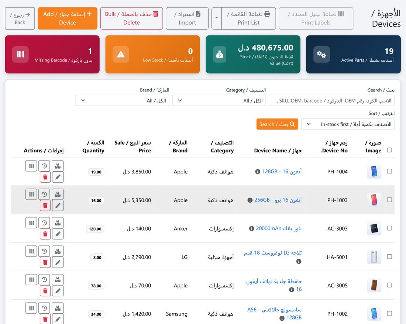
Task: Open device link ثلاجة LG نوفروست 18 قدم
Action: [273, 253]
